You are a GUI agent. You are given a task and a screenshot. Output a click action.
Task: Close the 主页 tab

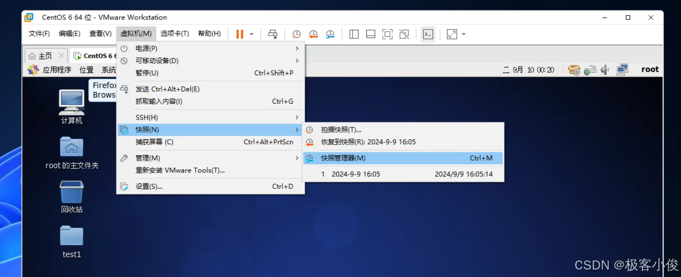pyautogui.click(x=61, y=56)
